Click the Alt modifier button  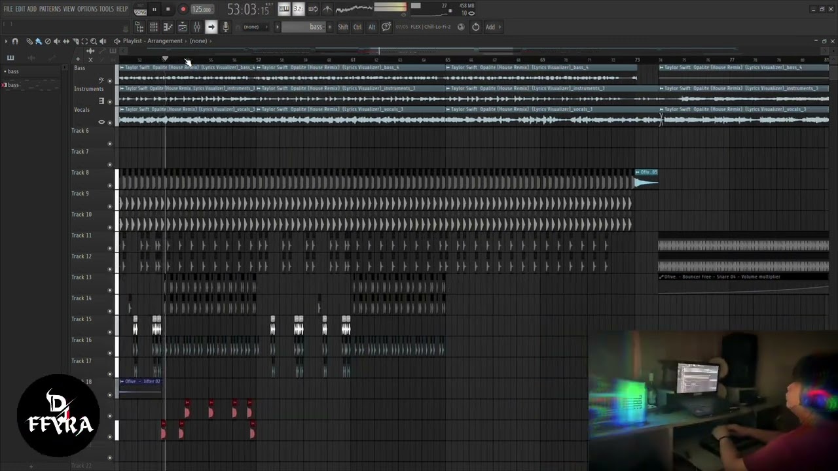(372, 27)
